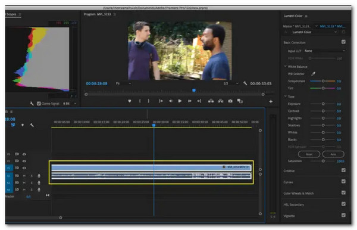The width and height of the screenshot is (357, 230).
Task: Disable the Basic Correction checkbox
Action: (343, 42)
